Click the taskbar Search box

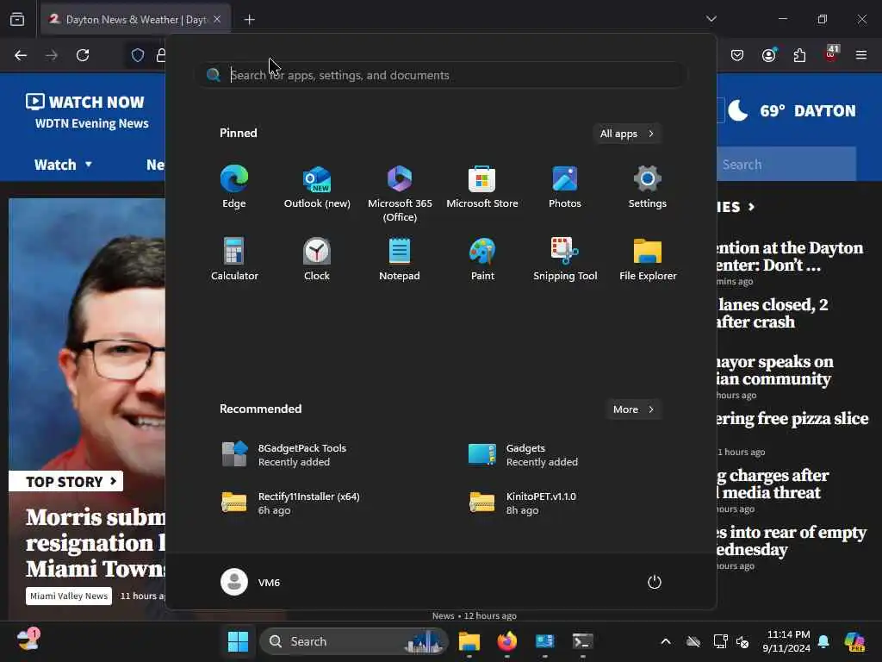click(x=354, y=641)
